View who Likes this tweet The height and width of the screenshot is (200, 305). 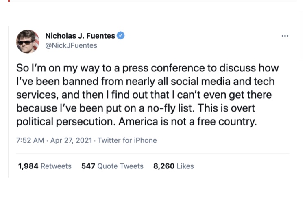[x=185, y=166]
